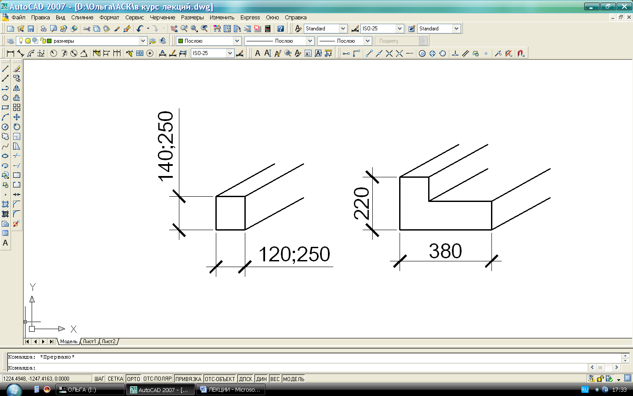Click the Save file icon
Image resolution: width=633 pixels, height=396 pixels.
(31, 29)
